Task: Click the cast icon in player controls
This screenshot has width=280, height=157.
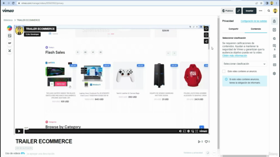Action: [184, 131]
